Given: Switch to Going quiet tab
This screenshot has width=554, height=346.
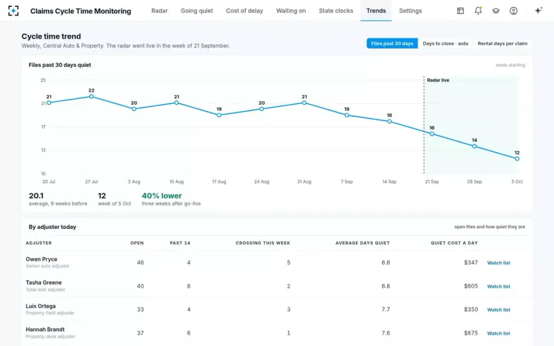Looking at the screenshot, I should [197, 11].
